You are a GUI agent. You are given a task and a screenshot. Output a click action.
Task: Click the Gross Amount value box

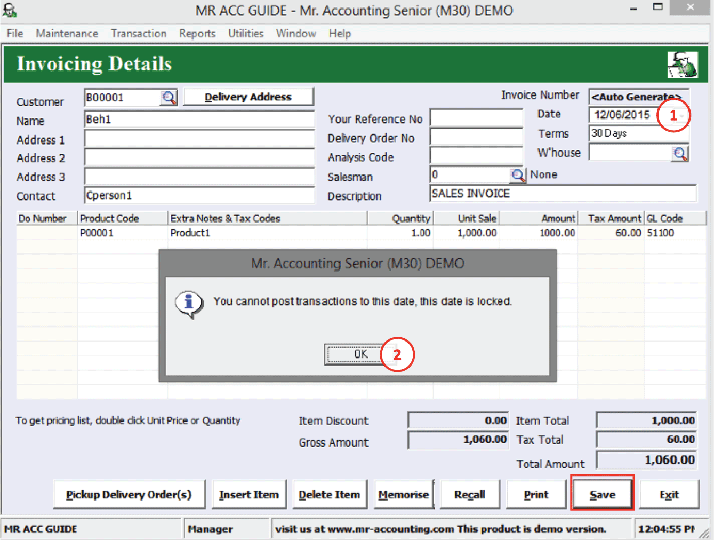click(458, 440)
